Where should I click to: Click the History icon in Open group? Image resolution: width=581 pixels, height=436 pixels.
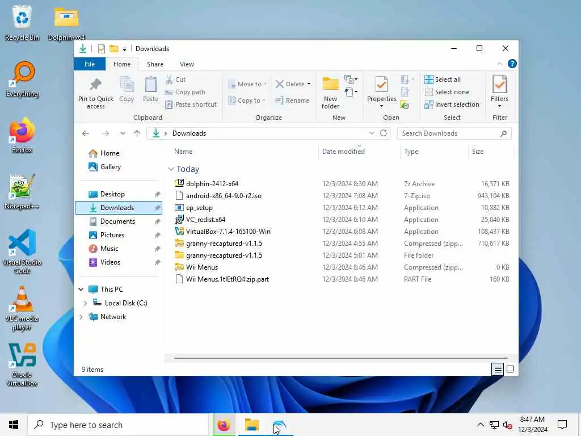(x=405, y=105)
